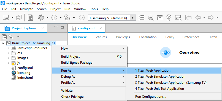The image size is (222, 101).
Task: Switch to the Preferences tab
Action: coord(191,37)
